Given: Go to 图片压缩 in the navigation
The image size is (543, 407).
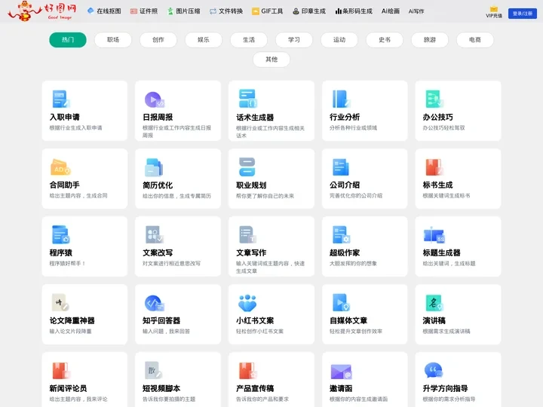Looking at the screenshot, I should [184, 11].
